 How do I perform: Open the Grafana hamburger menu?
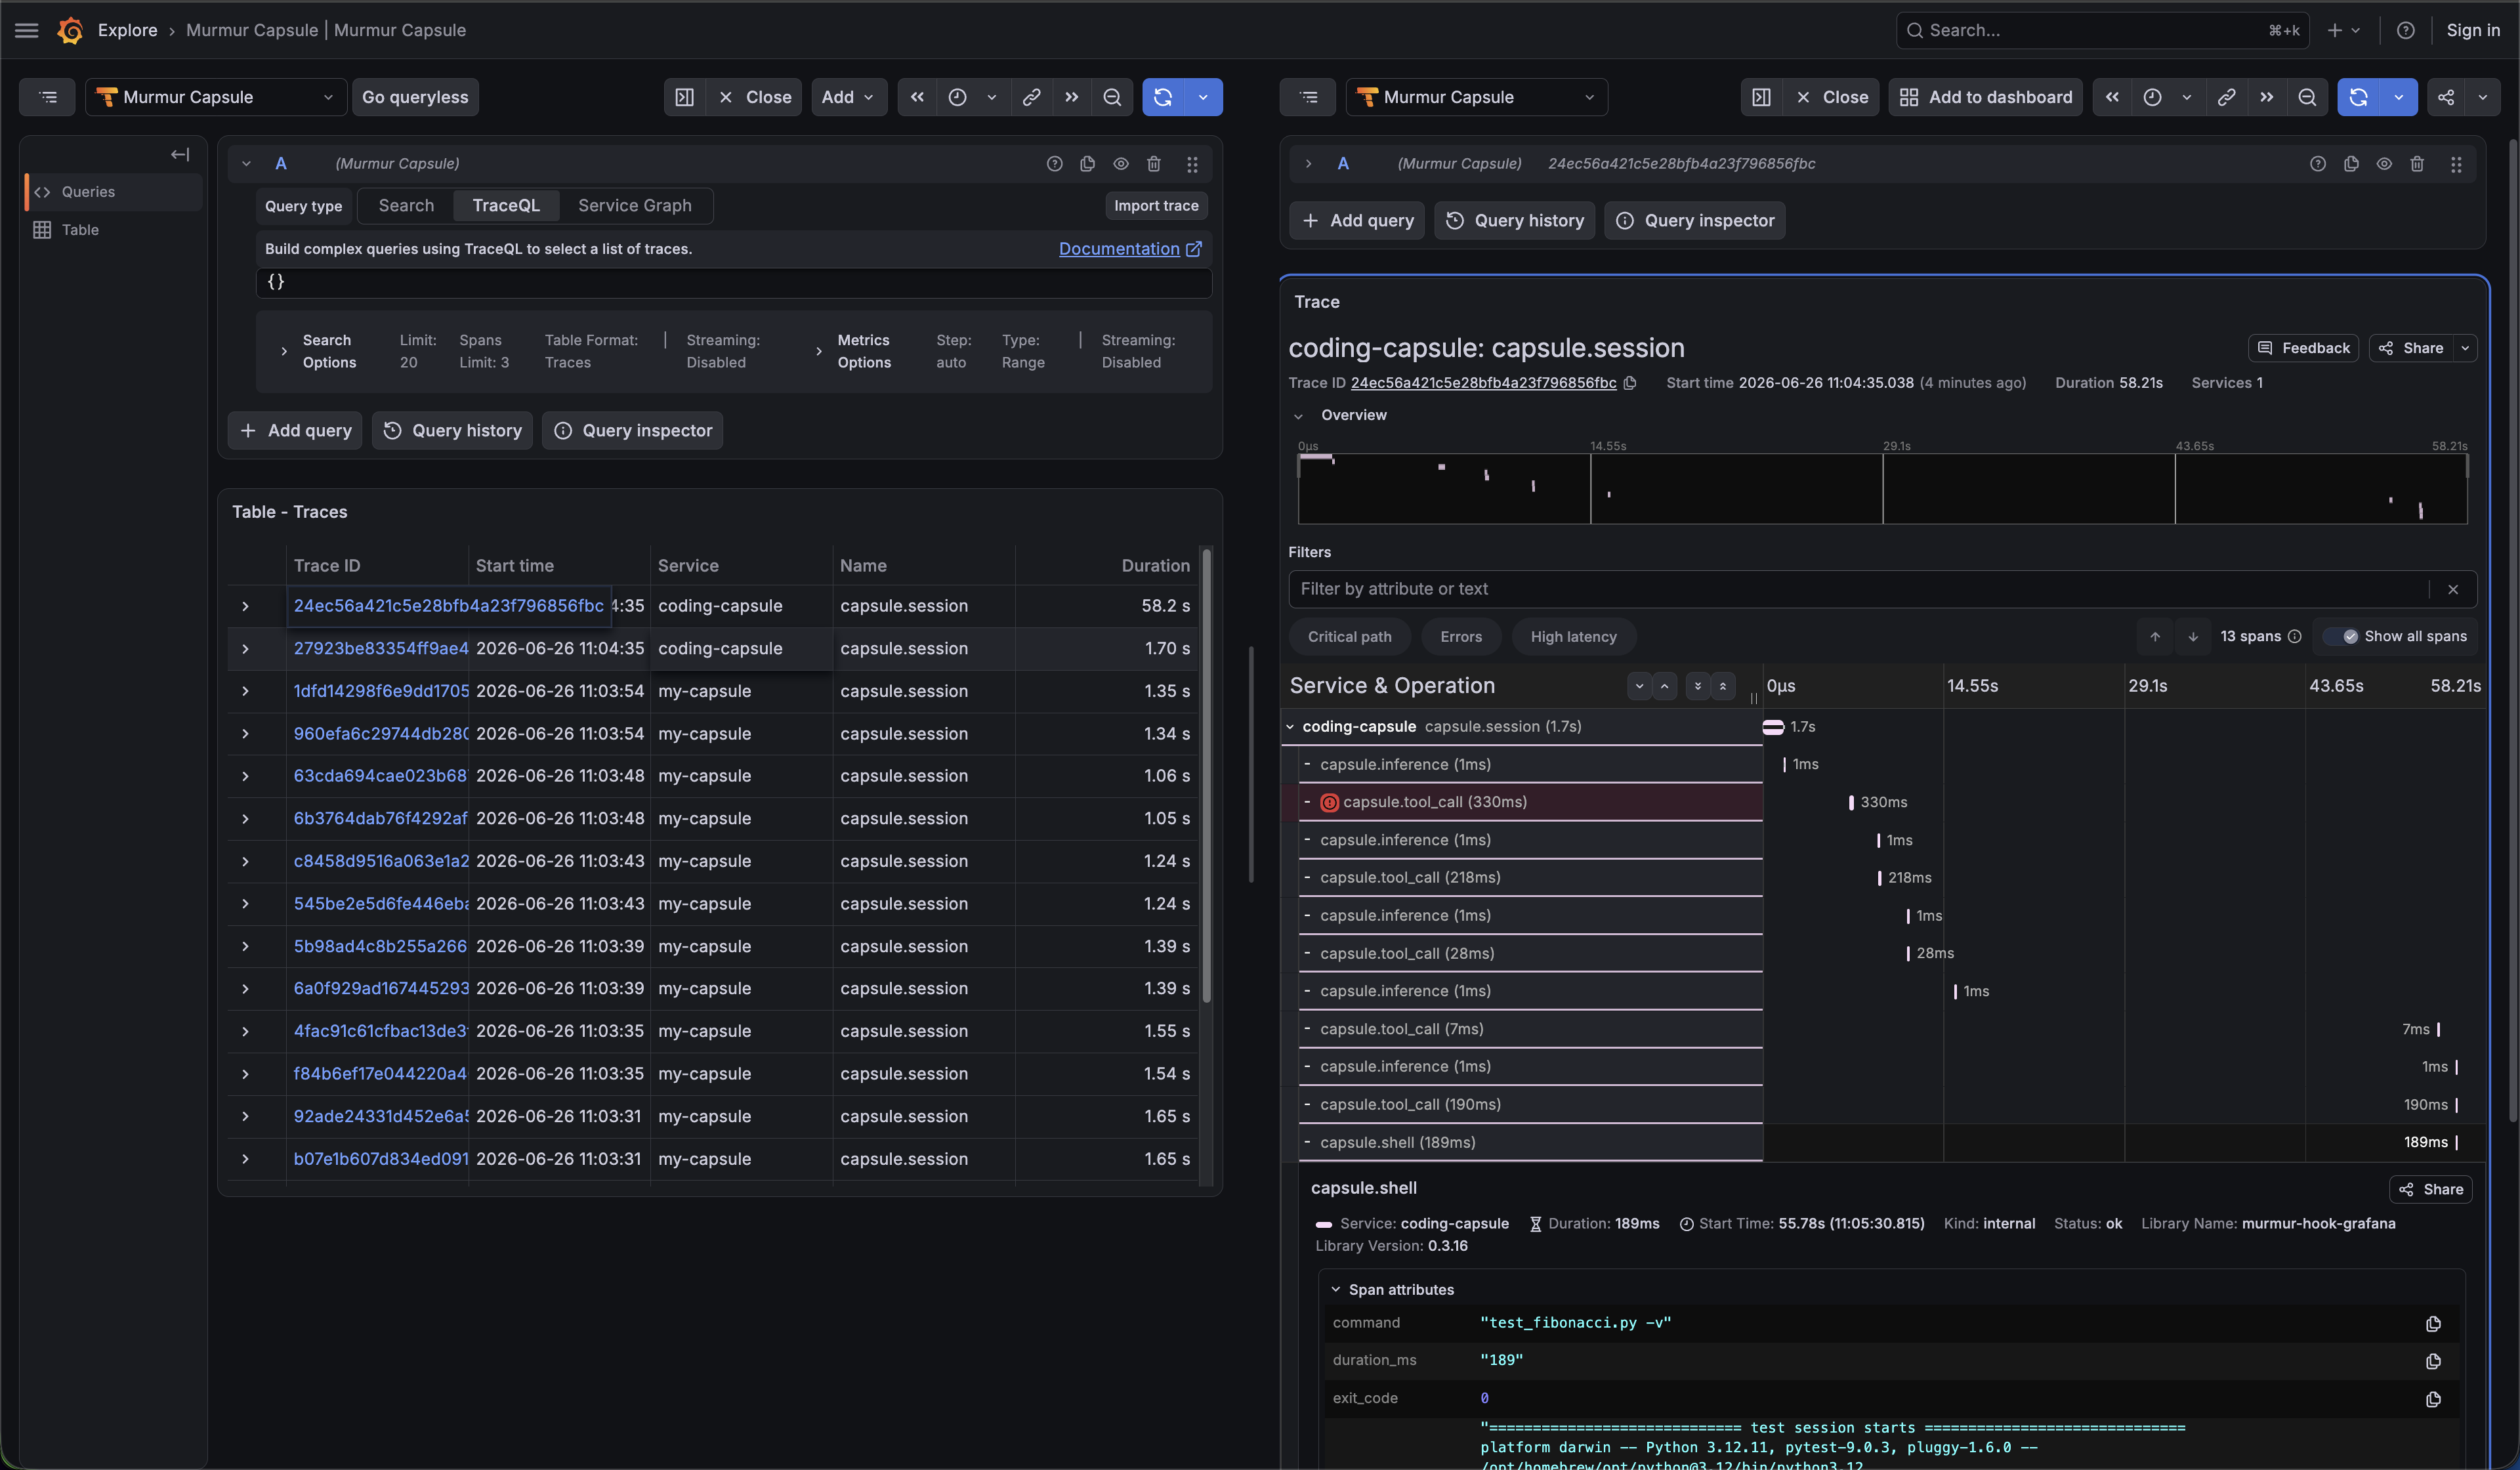[x=27, y=30]
